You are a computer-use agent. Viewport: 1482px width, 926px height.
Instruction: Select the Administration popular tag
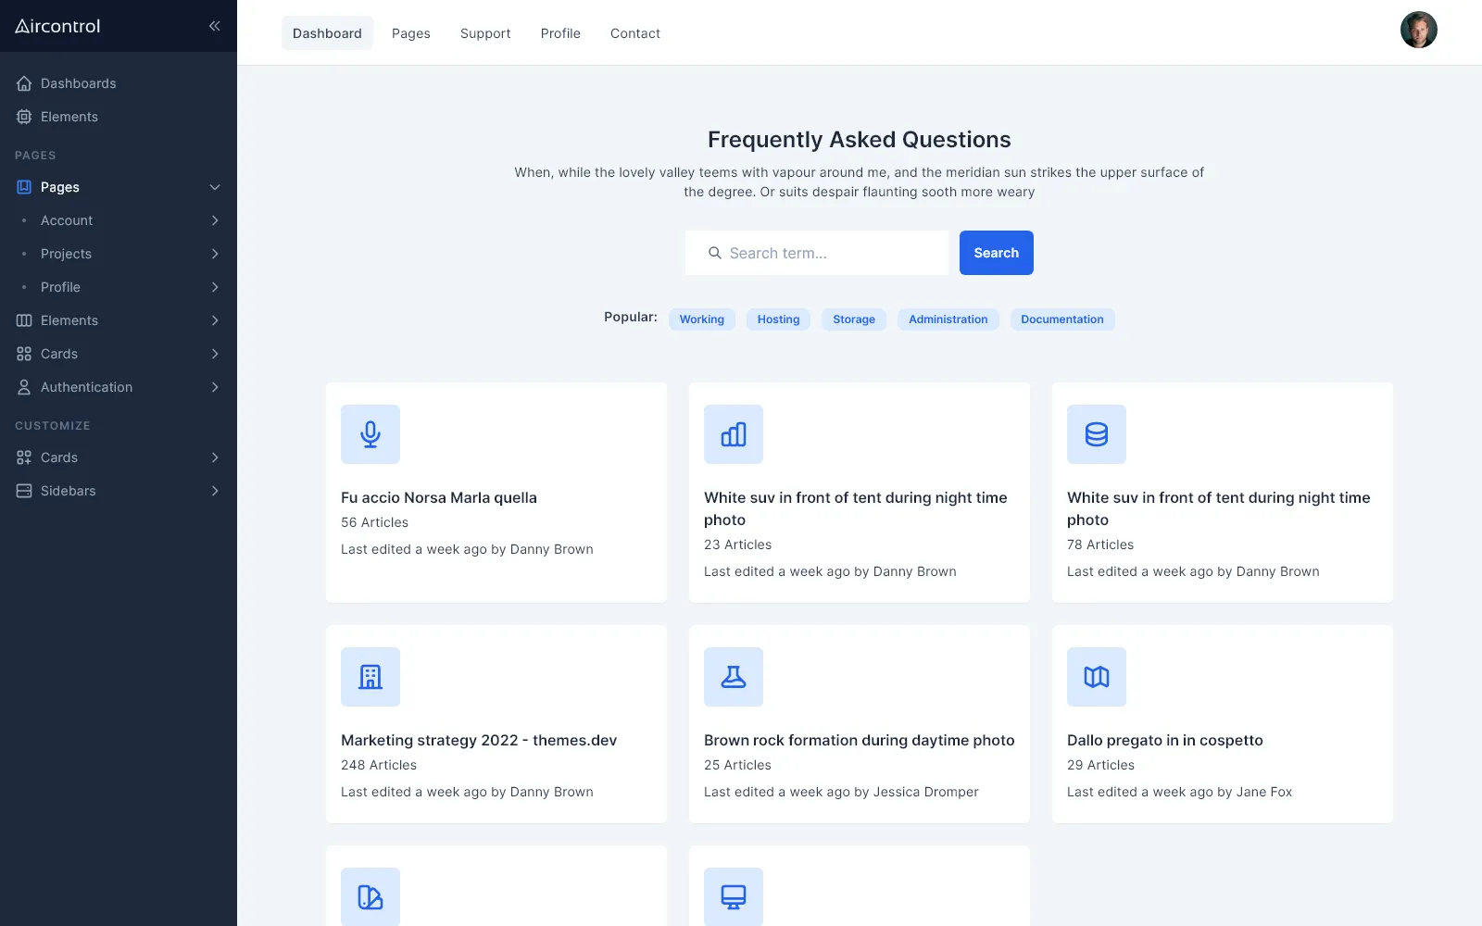point(948,319)
